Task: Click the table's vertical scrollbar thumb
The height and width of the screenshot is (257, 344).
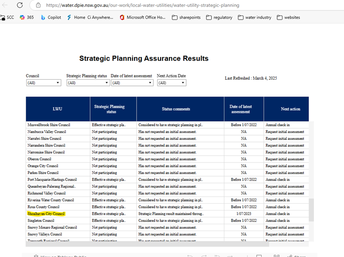Action: tap(311, 210)
